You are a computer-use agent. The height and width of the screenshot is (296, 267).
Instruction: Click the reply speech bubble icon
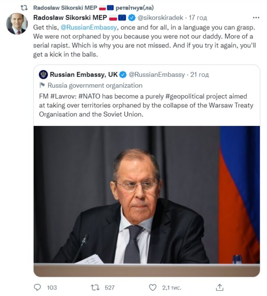tap(38, 288)
